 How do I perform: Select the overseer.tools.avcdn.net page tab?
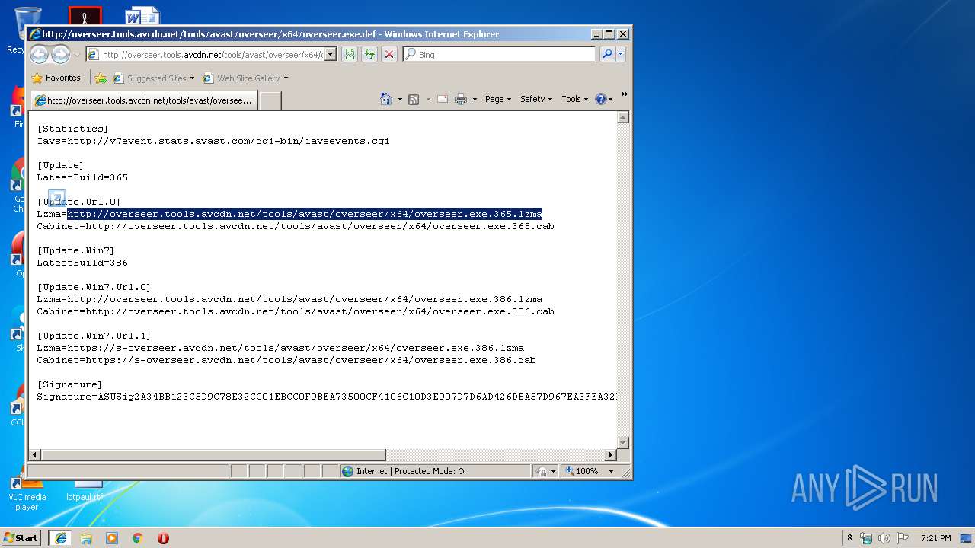click(143, 100)
